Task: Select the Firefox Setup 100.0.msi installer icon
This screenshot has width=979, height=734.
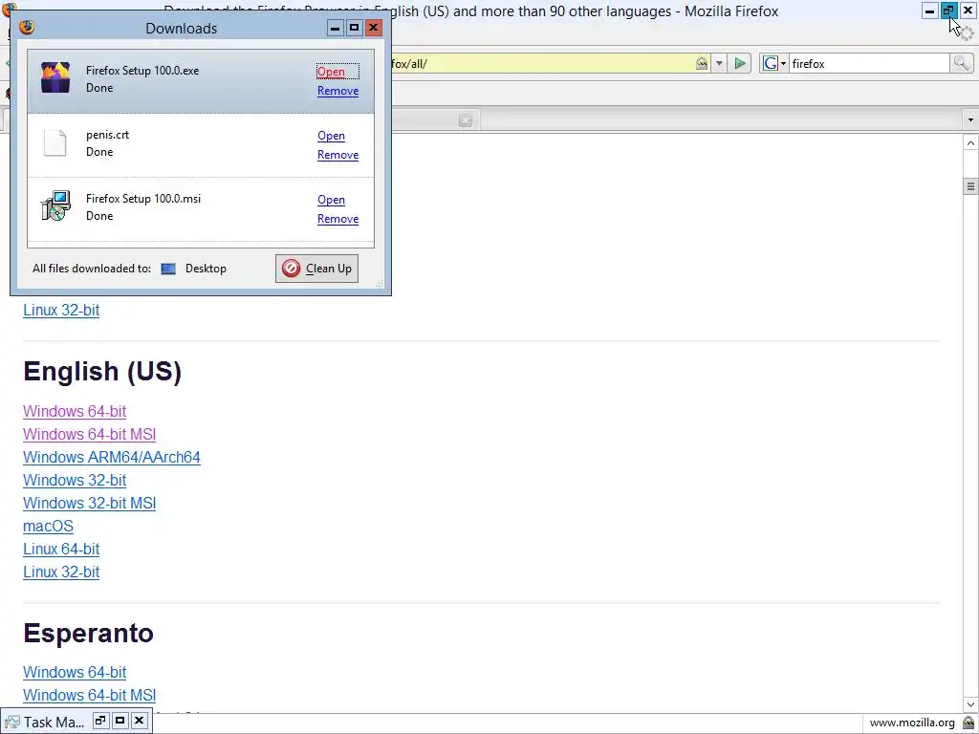Action: click(55, 206)
